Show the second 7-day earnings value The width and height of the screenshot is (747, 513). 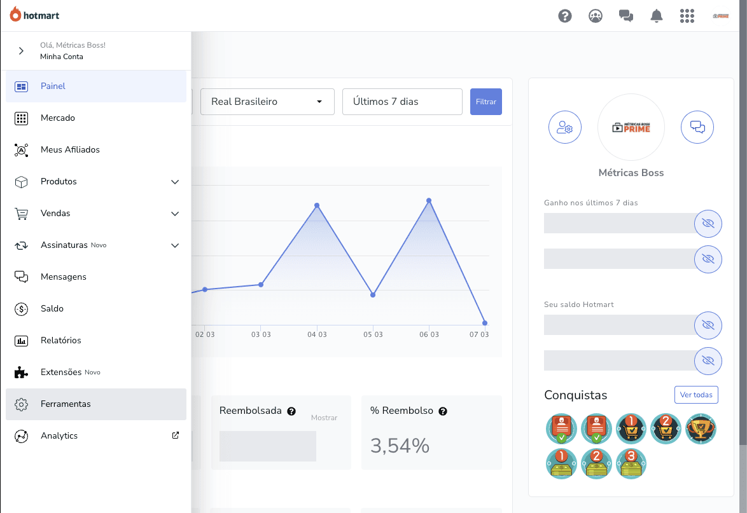708,259
